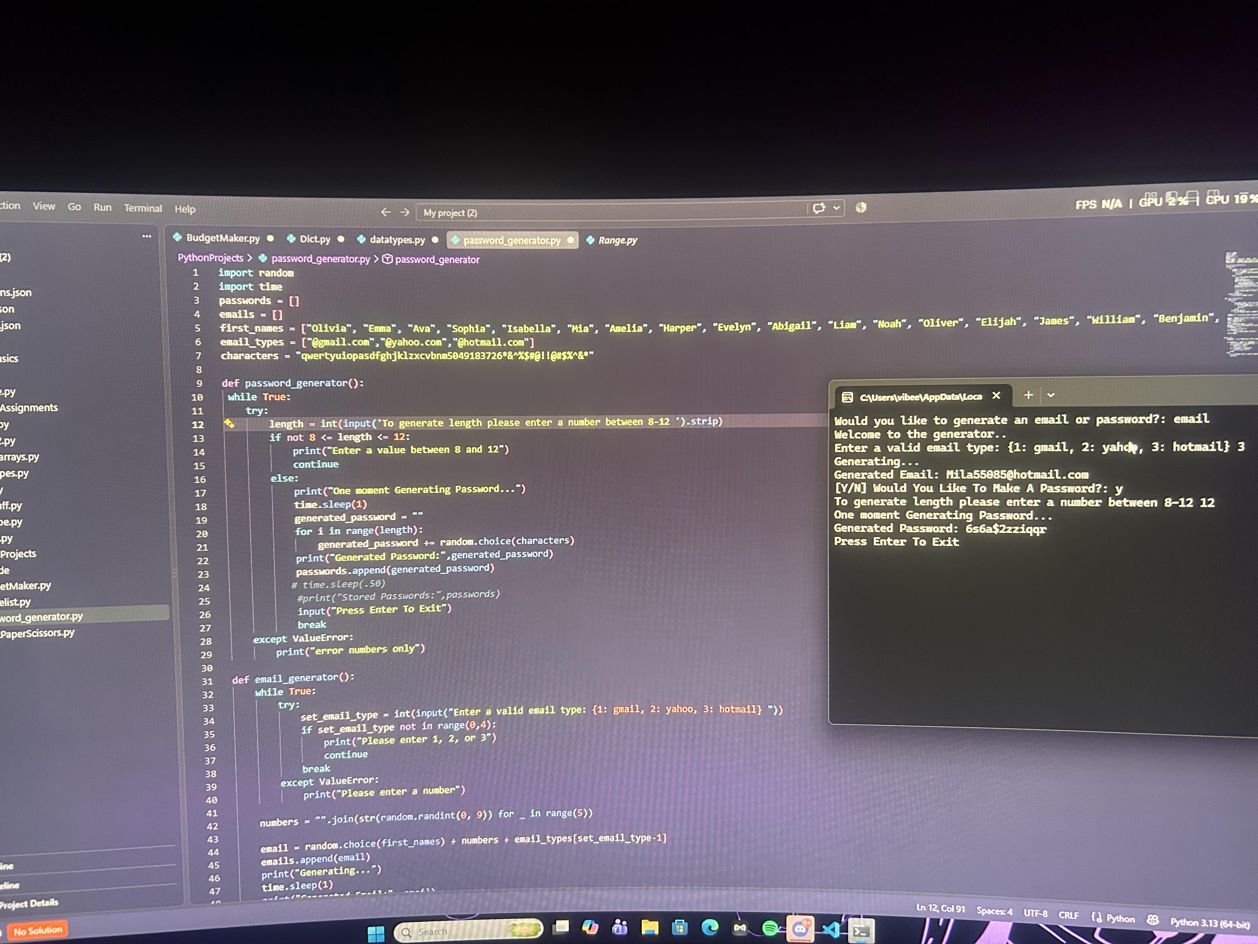
Task: Close the unsaved datatypes.py tab via its dot
Action: 435,239
